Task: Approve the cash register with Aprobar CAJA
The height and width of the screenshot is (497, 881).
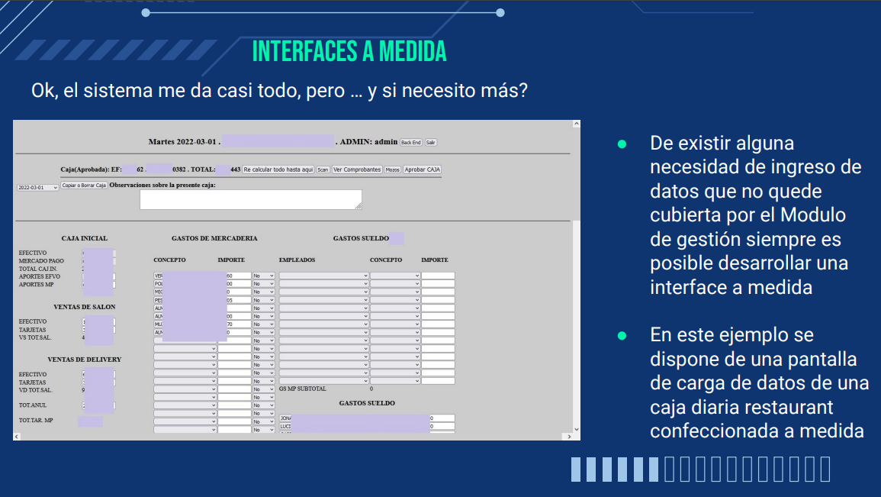Action: pos(422,169)
